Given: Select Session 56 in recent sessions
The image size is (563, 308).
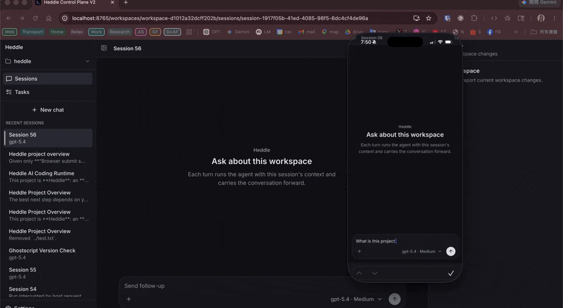Looking at the screenshot, I should tap(48, 138).
